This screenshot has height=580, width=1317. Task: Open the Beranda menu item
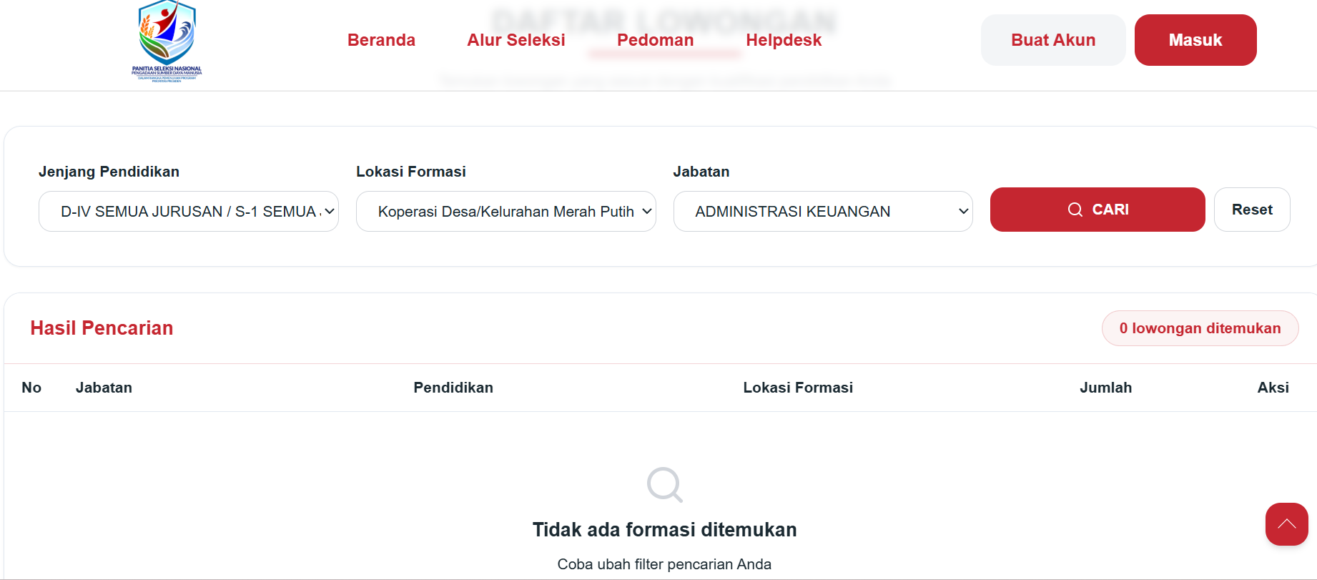click(381, 40)
